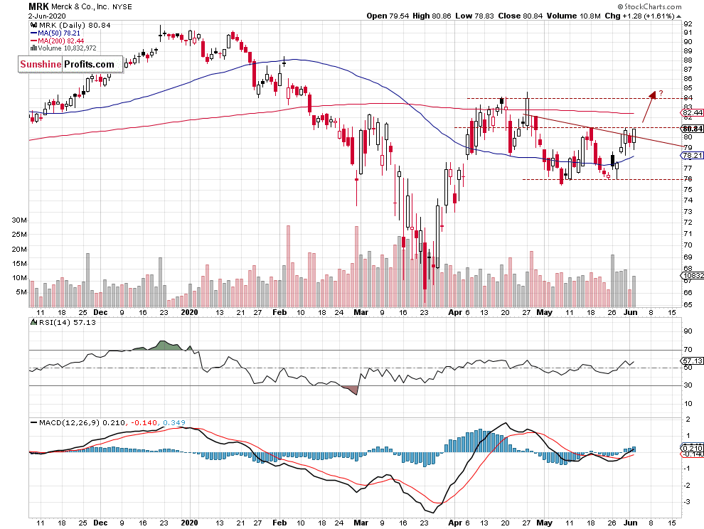
Task: Click the 57.13 RSI value tag
Action: click(693, 360)
